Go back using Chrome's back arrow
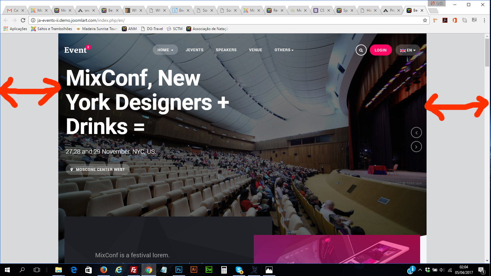The height and width of the screenshot is (276, 491). click(x=6, y=20)
